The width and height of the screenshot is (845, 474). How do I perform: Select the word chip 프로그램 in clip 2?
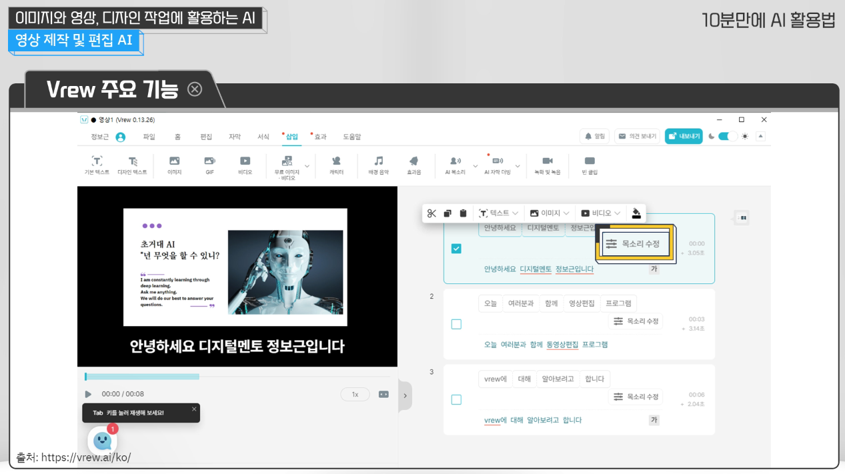coord(618,303)
